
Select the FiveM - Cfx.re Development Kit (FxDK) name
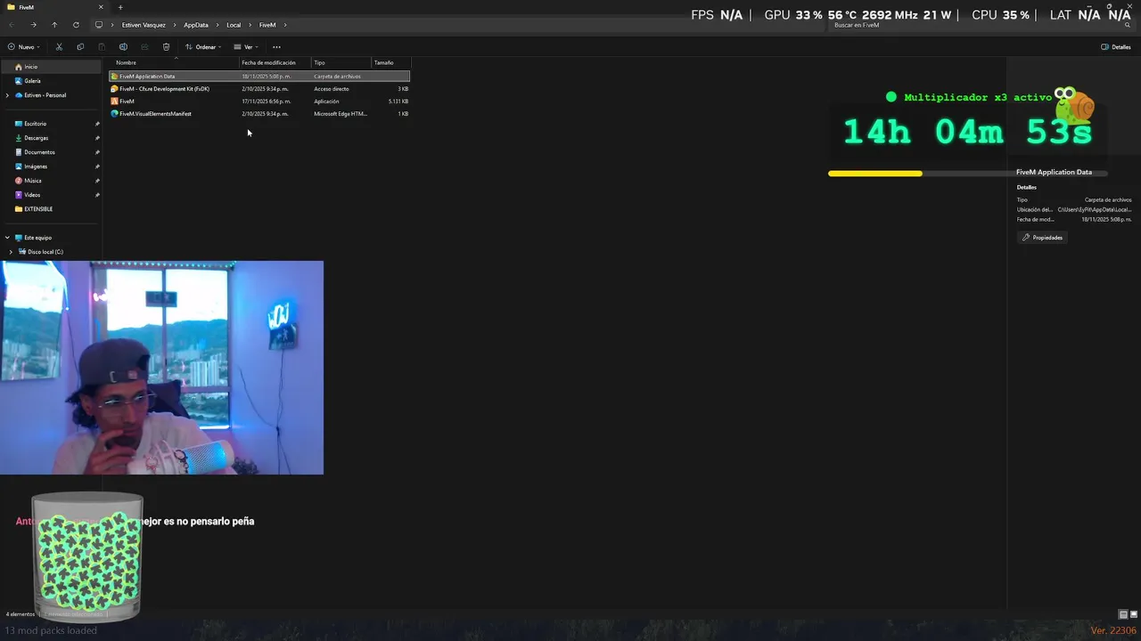164,89
